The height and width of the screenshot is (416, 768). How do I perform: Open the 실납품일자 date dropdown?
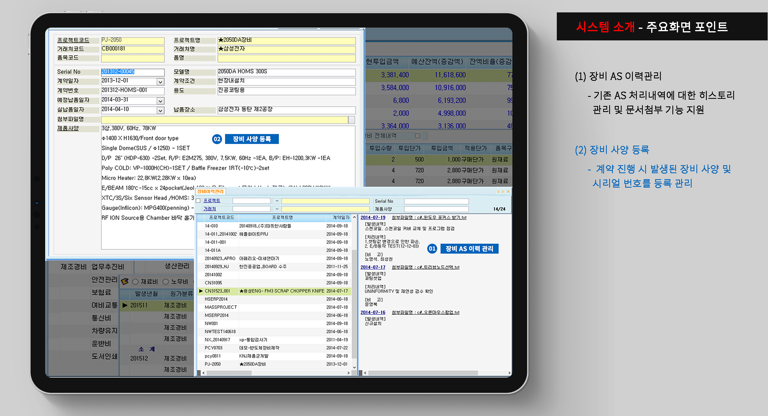point(160,110)
